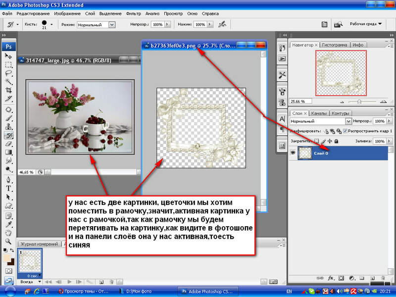Open layer blend mode Нормальный dropdown
Viewport: 396px width, 297px height.
pos(348,121)
